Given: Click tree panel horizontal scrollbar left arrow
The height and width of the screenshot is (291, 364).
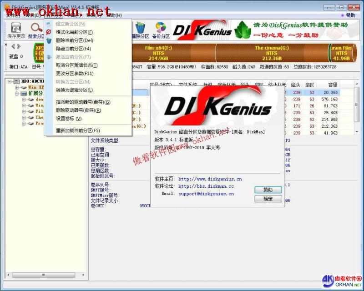Looking at the screenshot, I should 8,275.
